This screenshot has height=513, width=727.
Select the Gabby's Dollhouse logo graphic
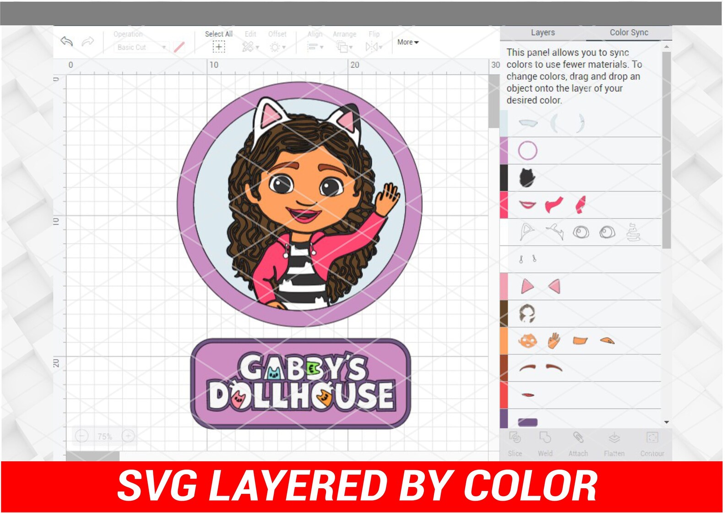coord(300,383)
